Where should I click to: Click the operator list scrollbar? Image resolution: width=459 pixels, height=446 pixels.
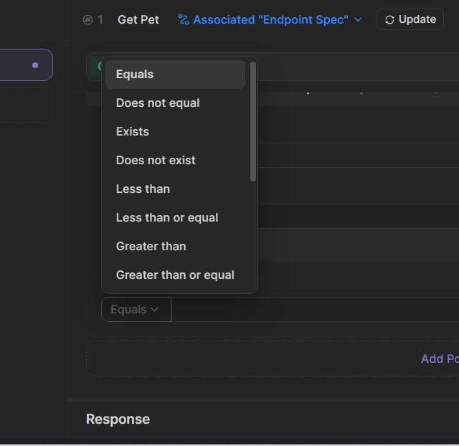[x=252, y=122]
